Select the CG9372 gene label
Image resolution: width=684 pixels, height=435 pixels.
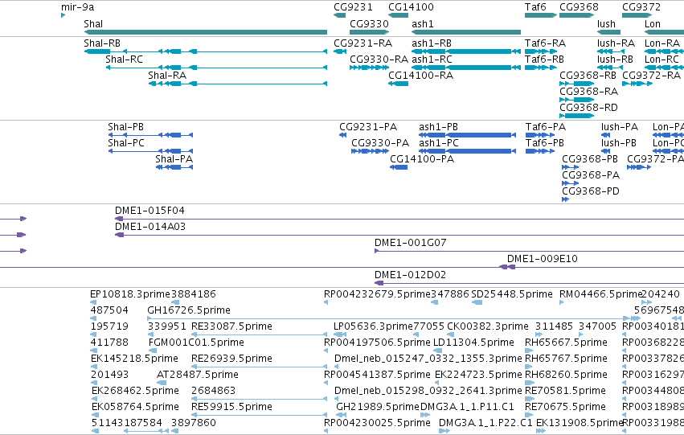pyautogui.click(x=641, y=7)
